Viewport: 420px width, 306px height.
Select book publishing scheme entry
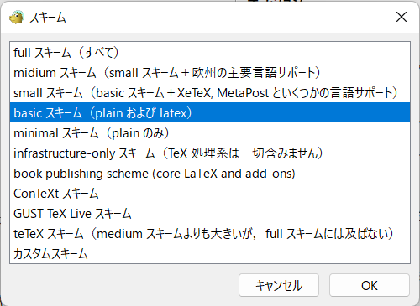tap(210, 174)
